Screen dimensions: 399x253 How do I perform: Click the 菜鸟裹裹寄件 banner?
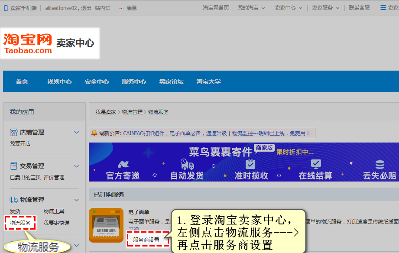tap(244, 162)
